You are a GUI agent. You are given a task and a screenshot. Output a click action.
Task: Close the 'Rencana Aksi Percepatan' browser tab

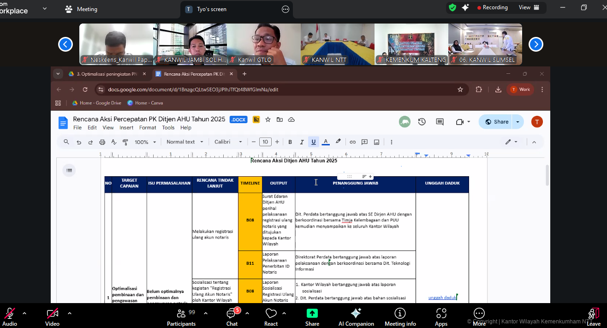click(x=231, y=74)
